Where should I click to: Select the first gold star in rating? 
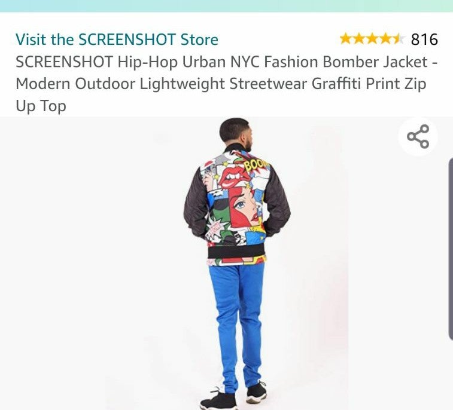coord(345,39)
